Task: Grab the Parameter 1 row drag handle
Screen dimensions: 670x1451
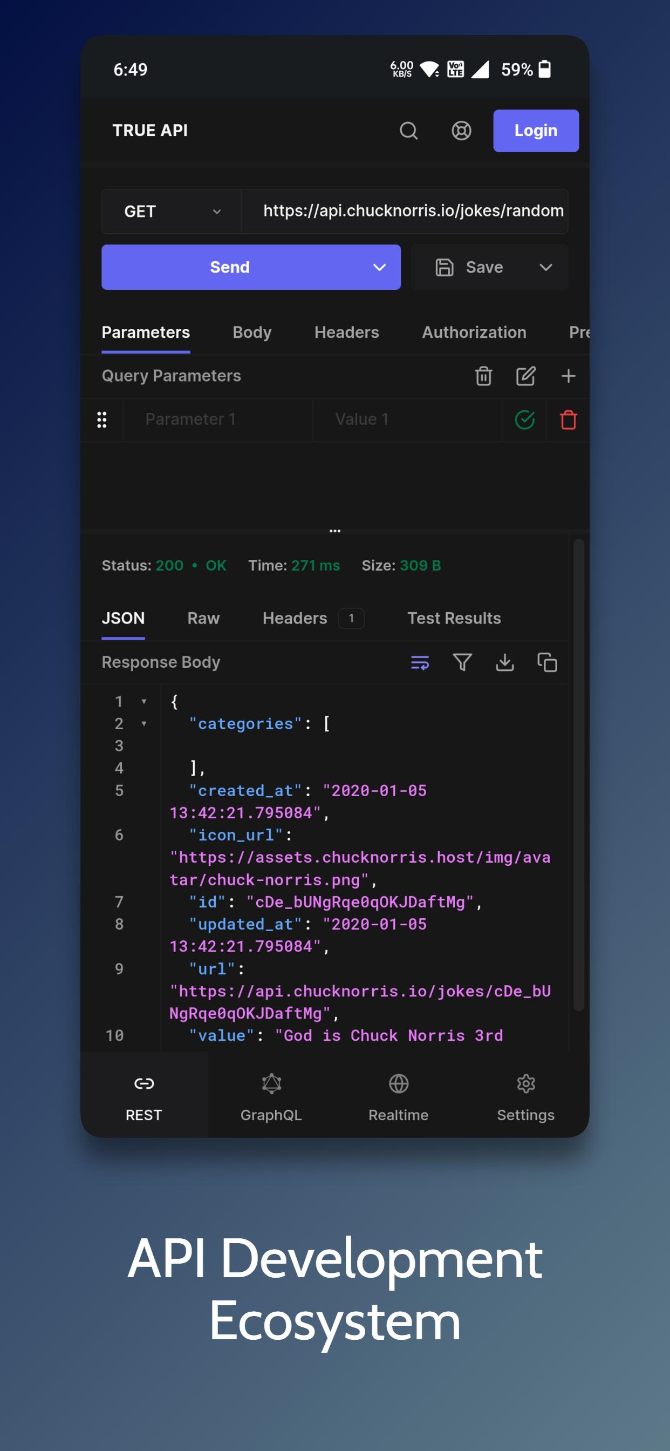Action: [102, 419]
